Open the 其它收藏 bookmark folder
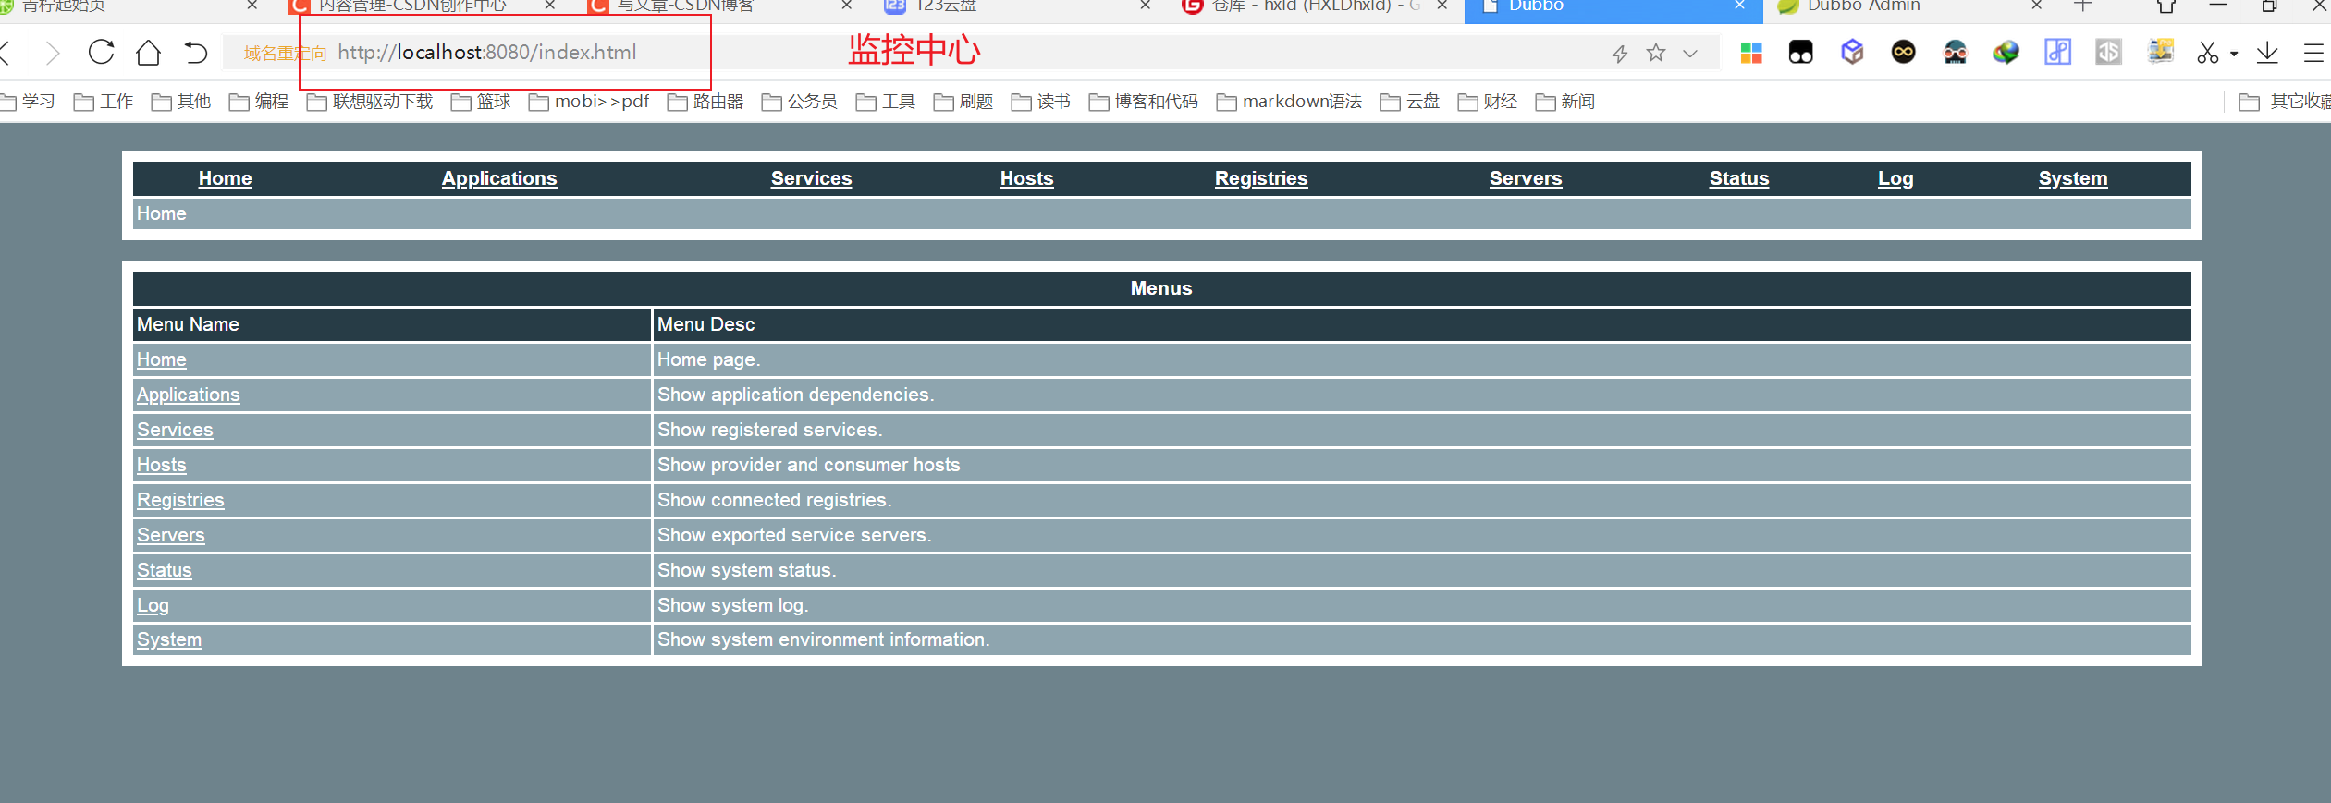 pos(2285,102)
